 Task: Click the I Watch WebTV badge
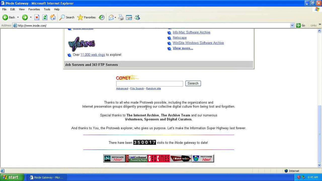click(x=181, y=158)
